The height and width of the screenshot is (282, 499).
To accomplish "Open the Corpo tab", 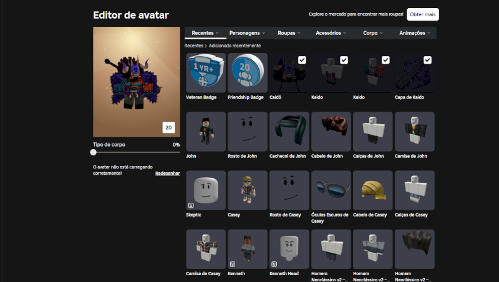I will (x=372, y=33).
